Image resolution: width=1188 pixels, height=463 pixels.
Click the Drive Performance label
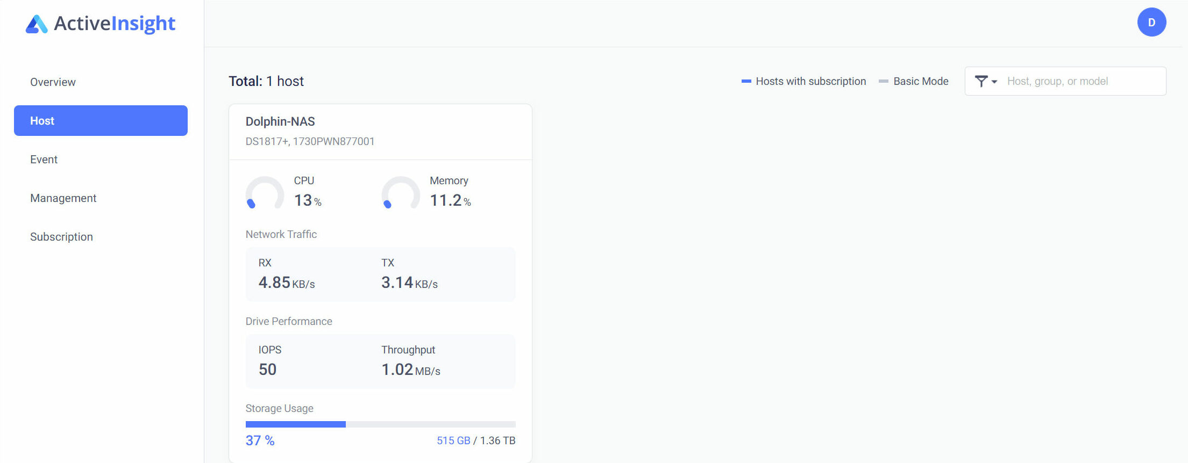(x=289, y=321)
